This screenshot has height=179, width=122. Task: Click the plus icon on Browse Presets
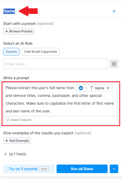click(7, 31)
